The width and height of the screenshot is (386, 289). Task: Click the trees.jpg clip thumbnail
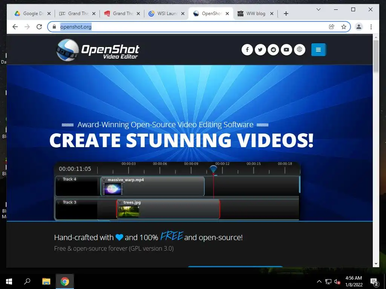tap(129, 211)
